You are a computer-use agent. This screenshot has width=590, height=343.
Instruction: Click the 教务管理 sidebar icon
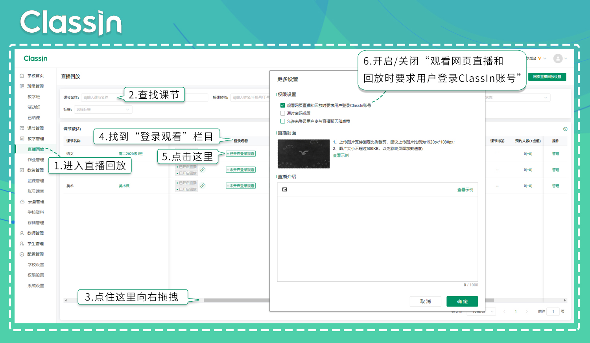point(22,170)
